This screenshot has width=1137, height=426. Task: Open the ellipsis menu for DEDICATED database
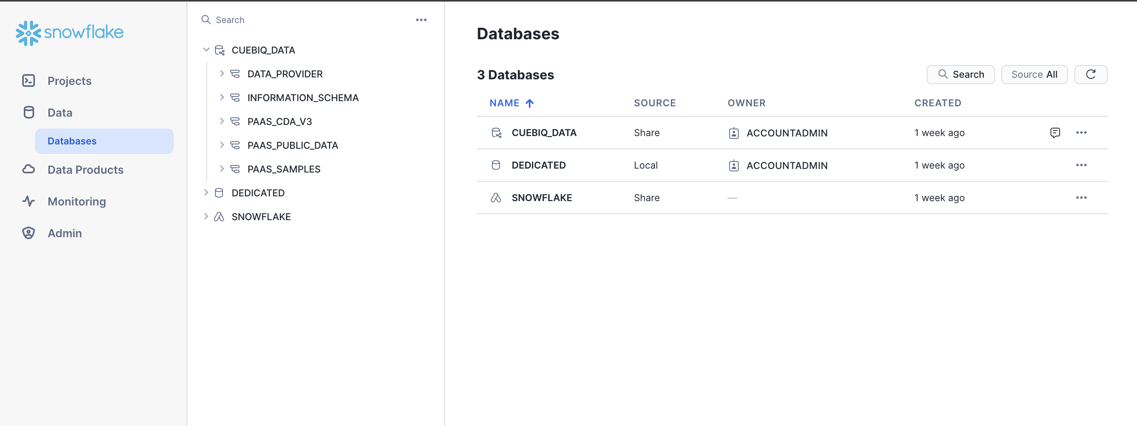[x=1081, y=165]
